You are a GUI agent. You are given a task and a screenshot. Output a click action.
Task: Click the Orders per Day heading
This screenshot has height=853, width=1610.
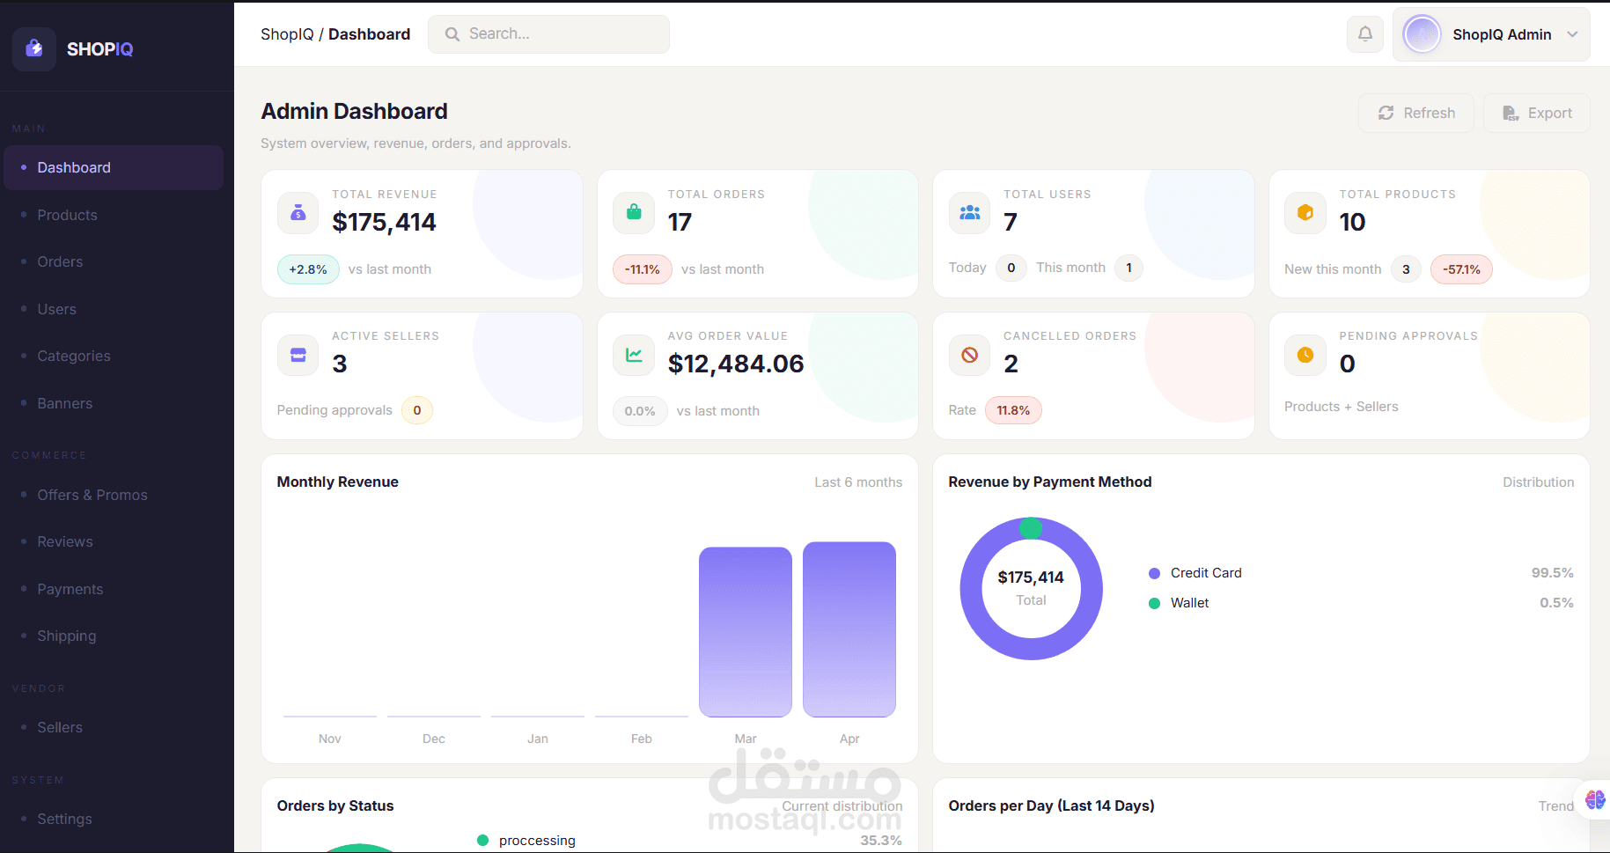1051,805
